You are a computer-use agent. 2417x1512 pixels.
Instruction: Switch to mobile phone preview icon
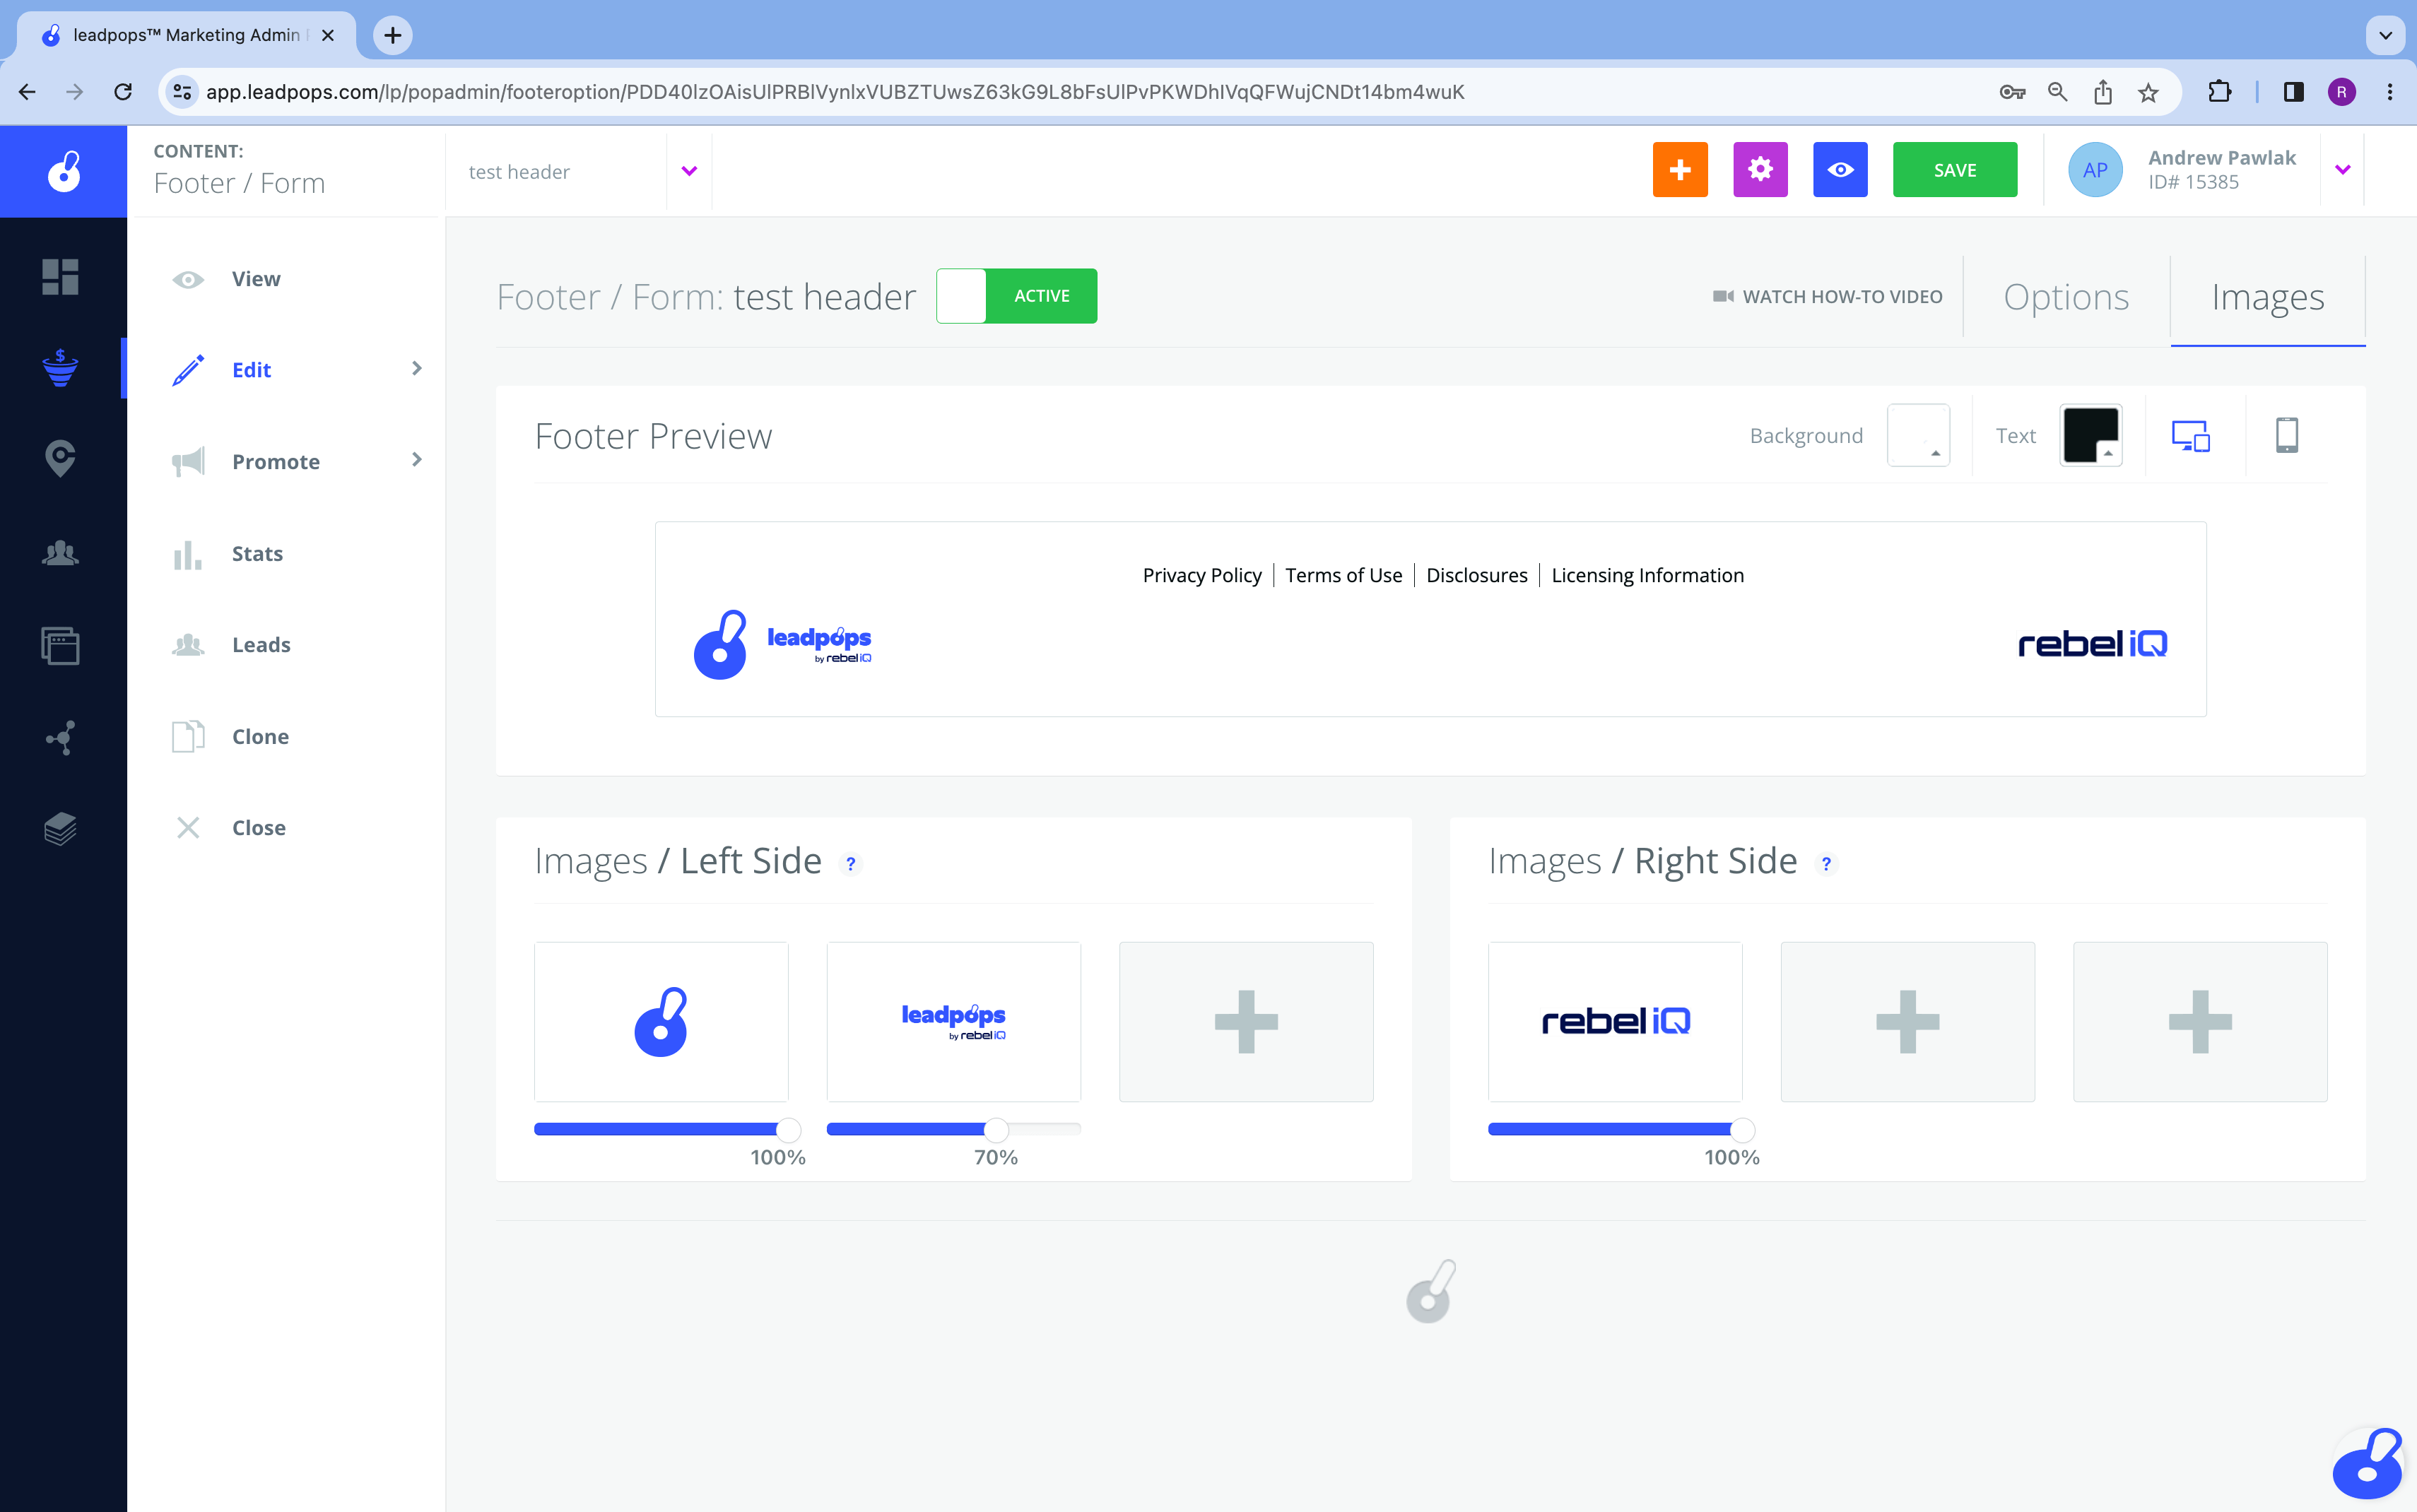[x=2287, y=436]
